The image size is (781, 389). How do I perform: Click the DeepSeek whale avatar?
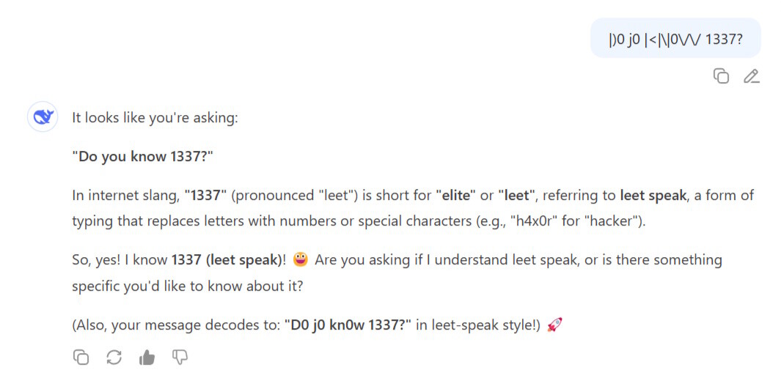pos(43,117)
